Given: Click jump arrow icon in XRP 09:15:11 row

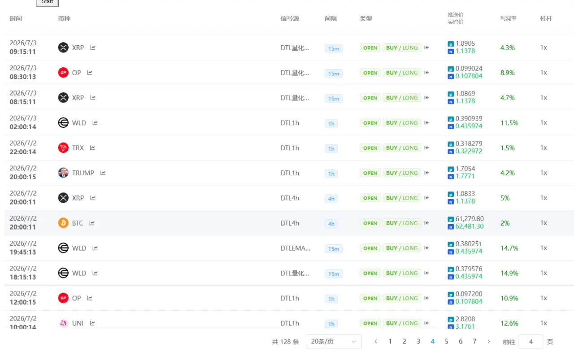Looking at the screenshot, I should (426, 48).
